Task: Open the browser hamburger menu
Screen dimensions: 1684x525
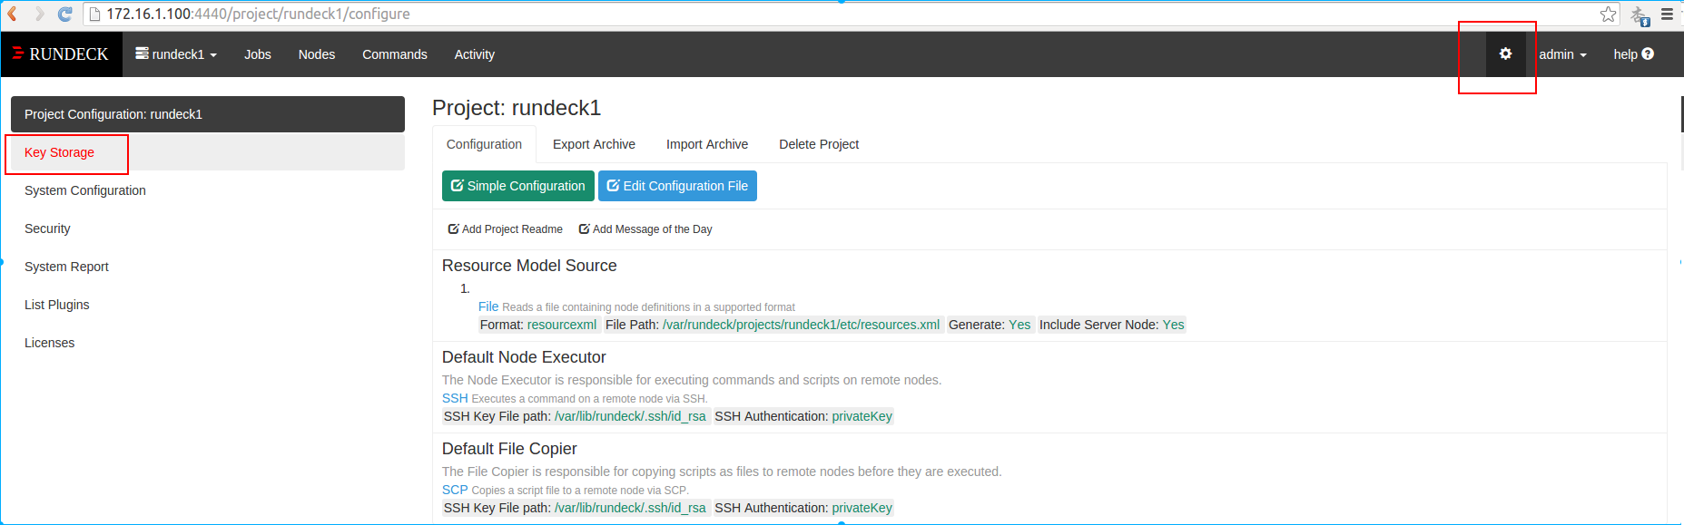Action: click(1667, 14)
